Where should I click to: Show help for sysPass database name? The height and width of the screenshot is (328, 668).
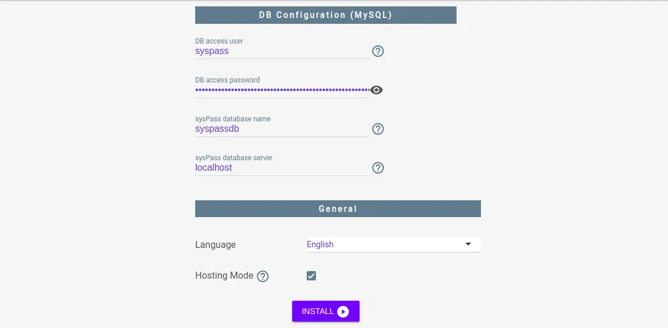pyautogui.click(x=378, y=129)
